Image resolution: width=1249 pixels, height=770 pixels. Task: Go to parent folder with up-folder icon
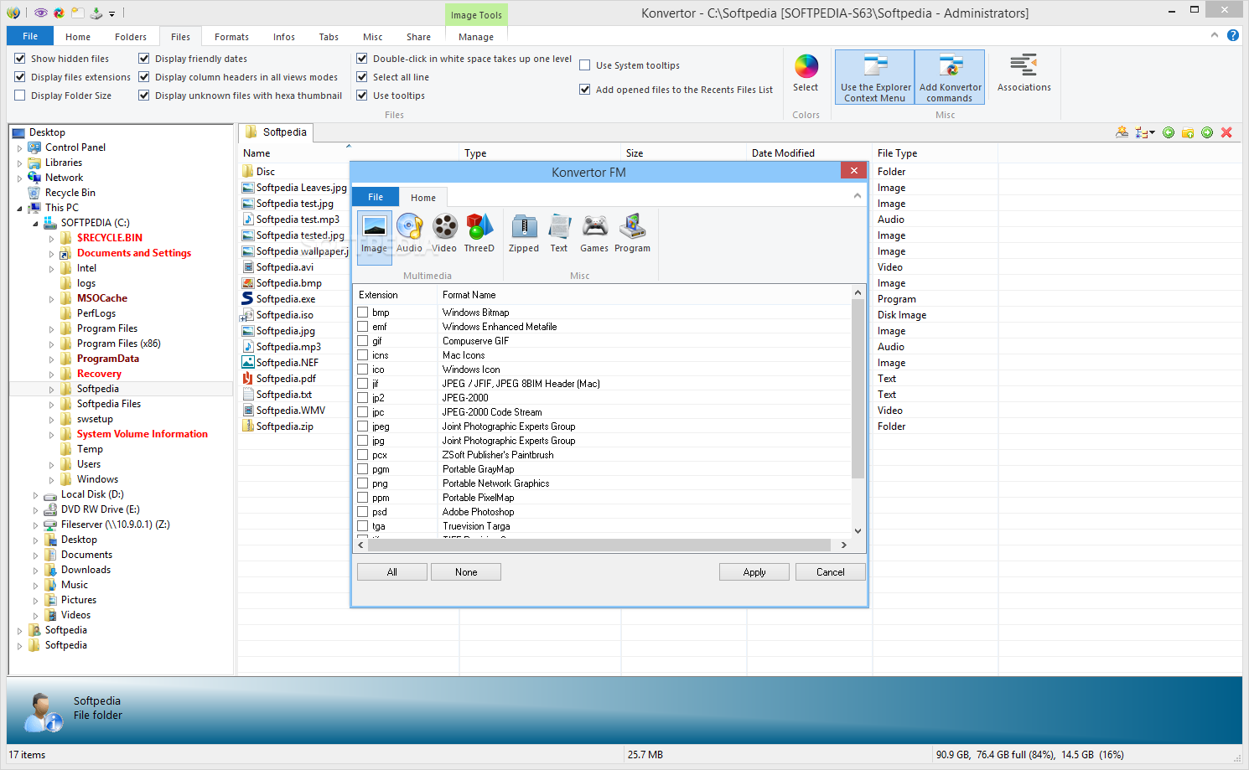1188,132
